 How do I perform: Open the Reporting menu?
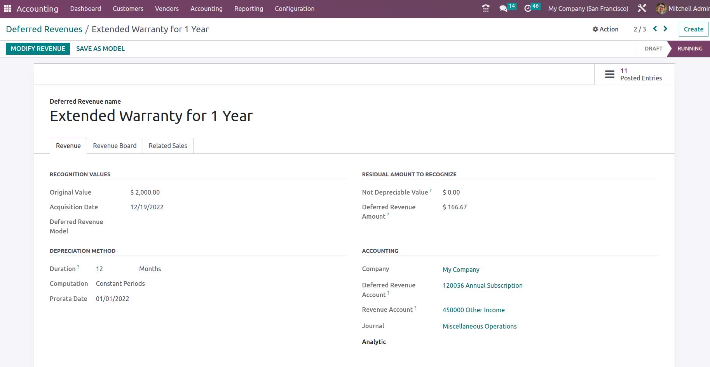[249, 9]
